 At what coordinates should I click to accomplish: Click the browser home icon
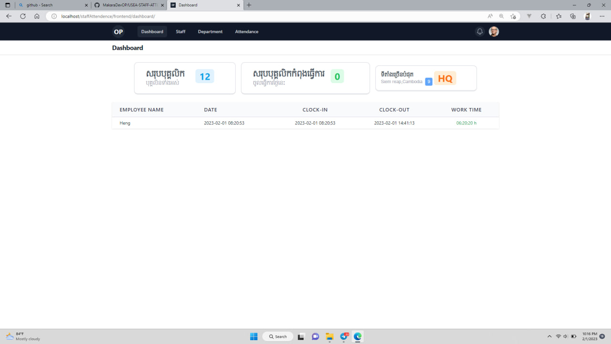tap(37, 16)
